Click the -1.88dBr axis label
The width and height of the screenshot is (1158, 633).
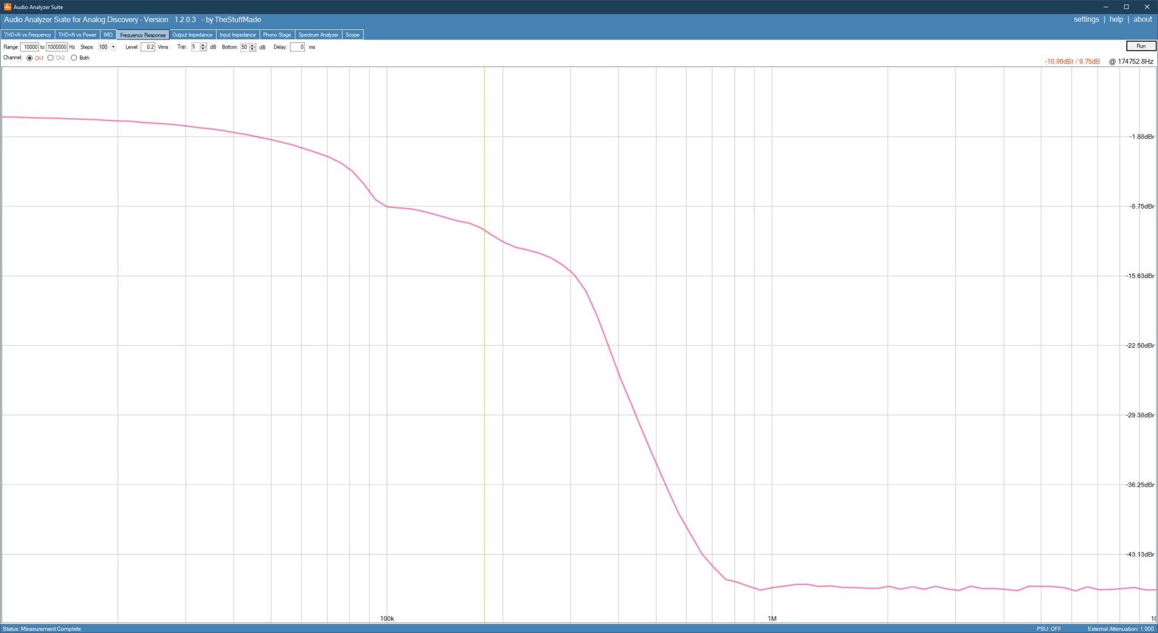[x=1142, y=137]
